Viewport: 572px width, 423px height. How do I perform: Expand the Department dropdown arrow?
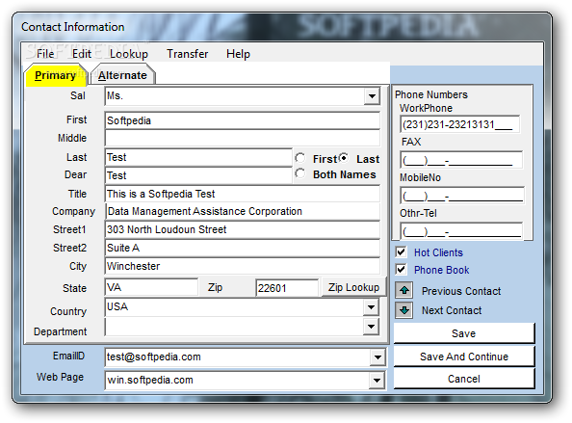point(371,327)
